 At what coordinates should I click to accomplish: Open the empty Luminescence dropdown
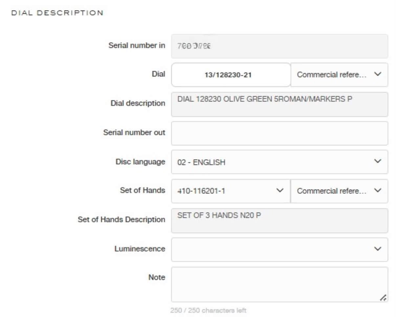tap(279, 250)
